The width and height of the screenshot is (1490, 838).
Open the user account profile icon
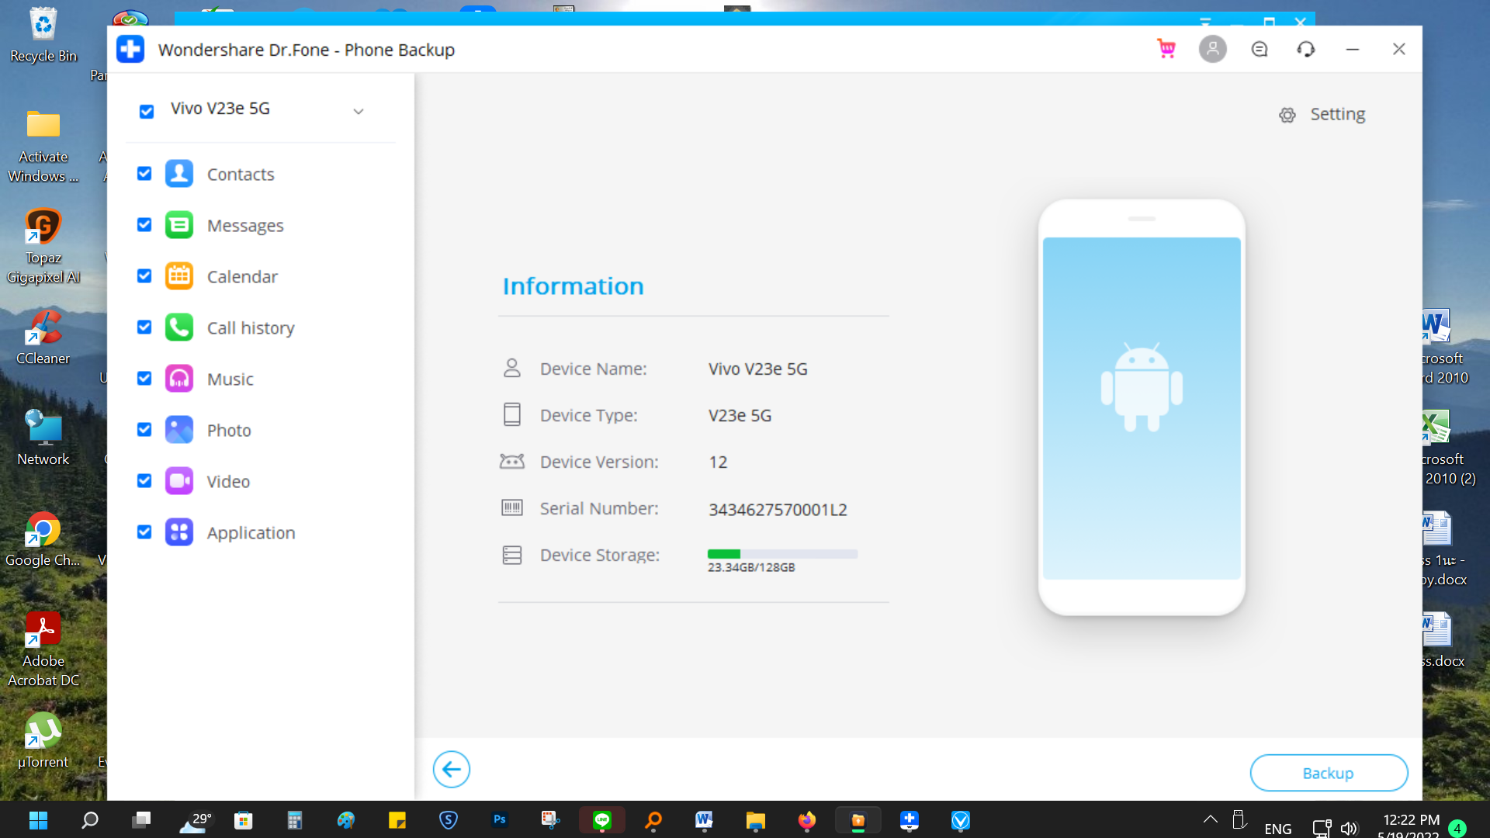click(x=1212, y=49)
